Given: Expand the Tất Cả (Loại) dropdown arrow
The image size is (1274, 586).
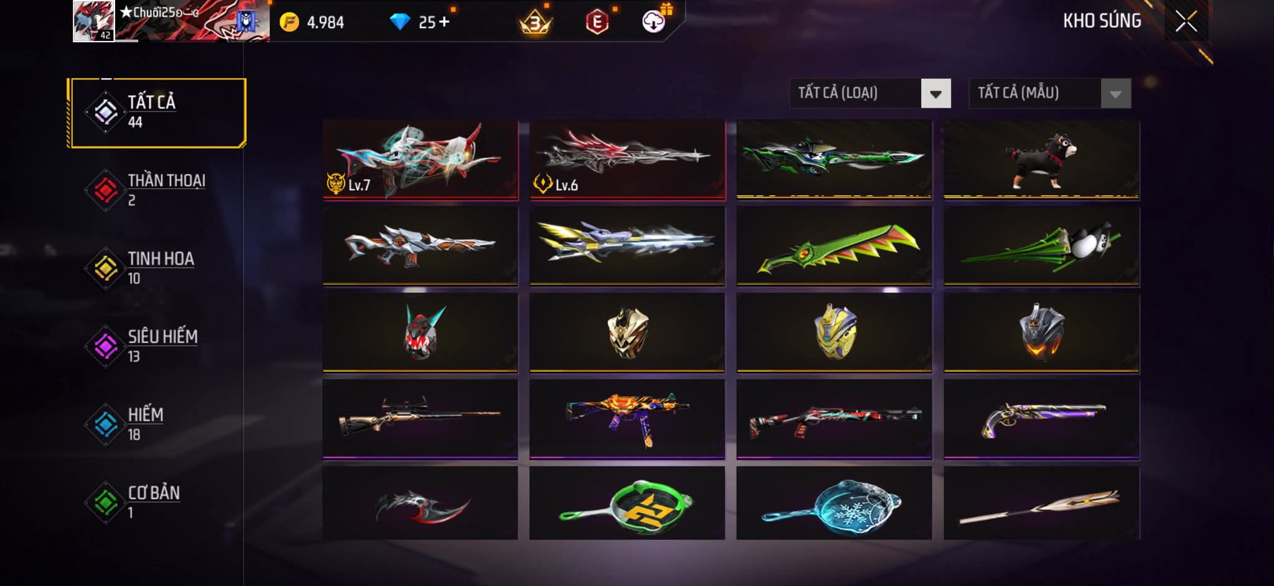Looking at the screenshot, I should pos(936,94).
